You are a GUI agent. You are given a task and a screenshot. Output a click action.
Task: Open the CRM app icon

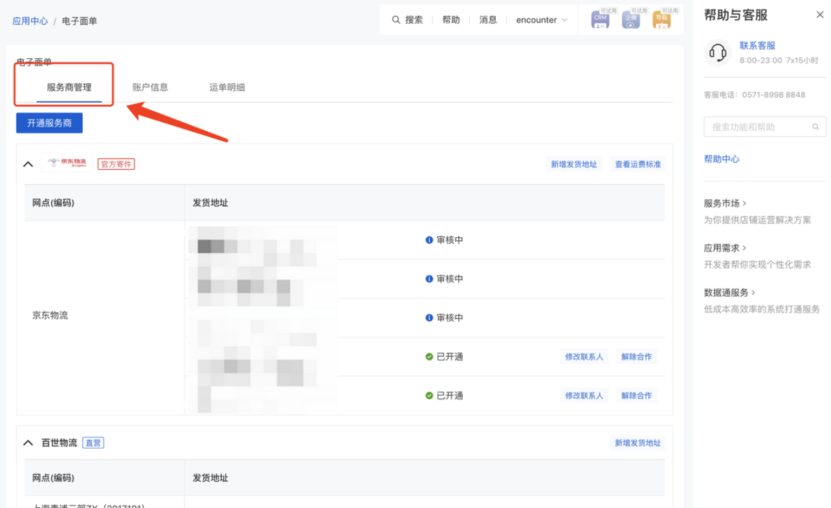pos(600,19)
